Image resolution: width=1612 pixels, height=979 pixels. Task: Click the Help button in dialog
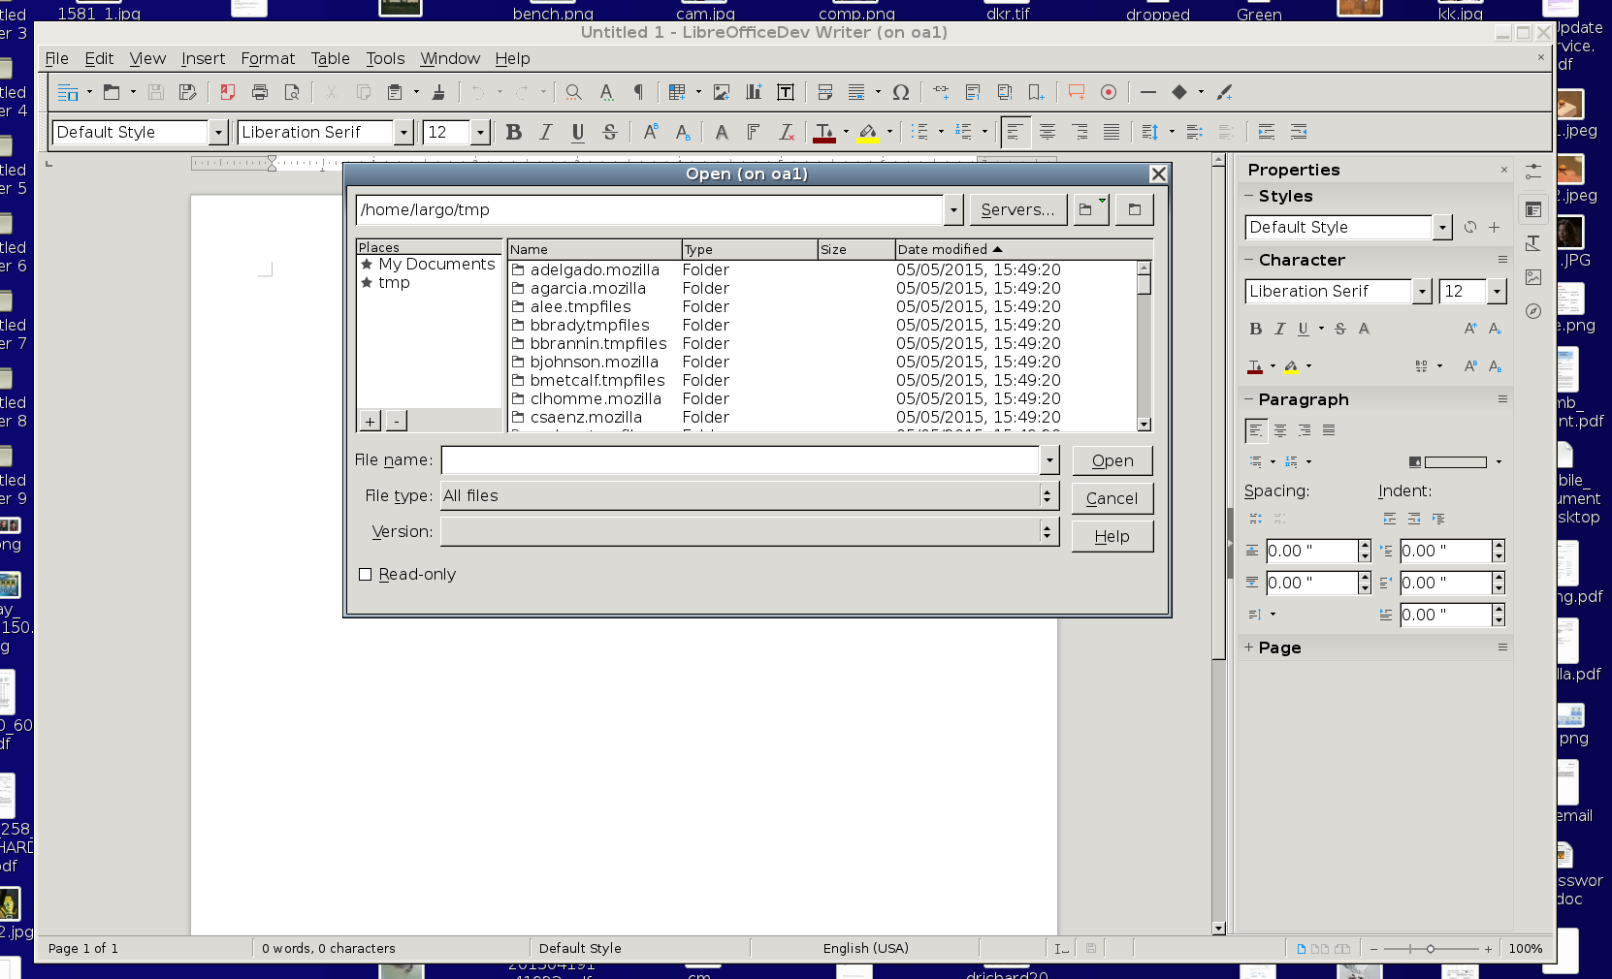[x=1112, y=536]
